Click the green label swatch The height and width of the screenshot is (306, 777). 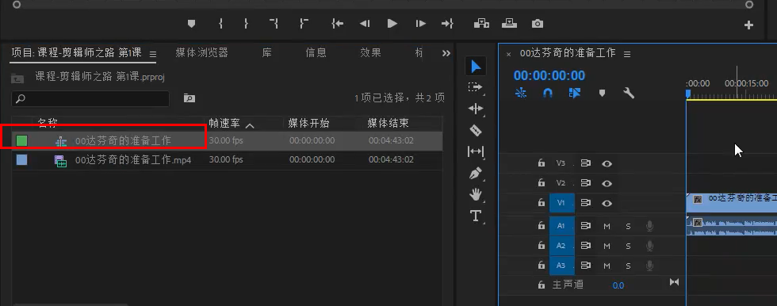tap(21, 140)
